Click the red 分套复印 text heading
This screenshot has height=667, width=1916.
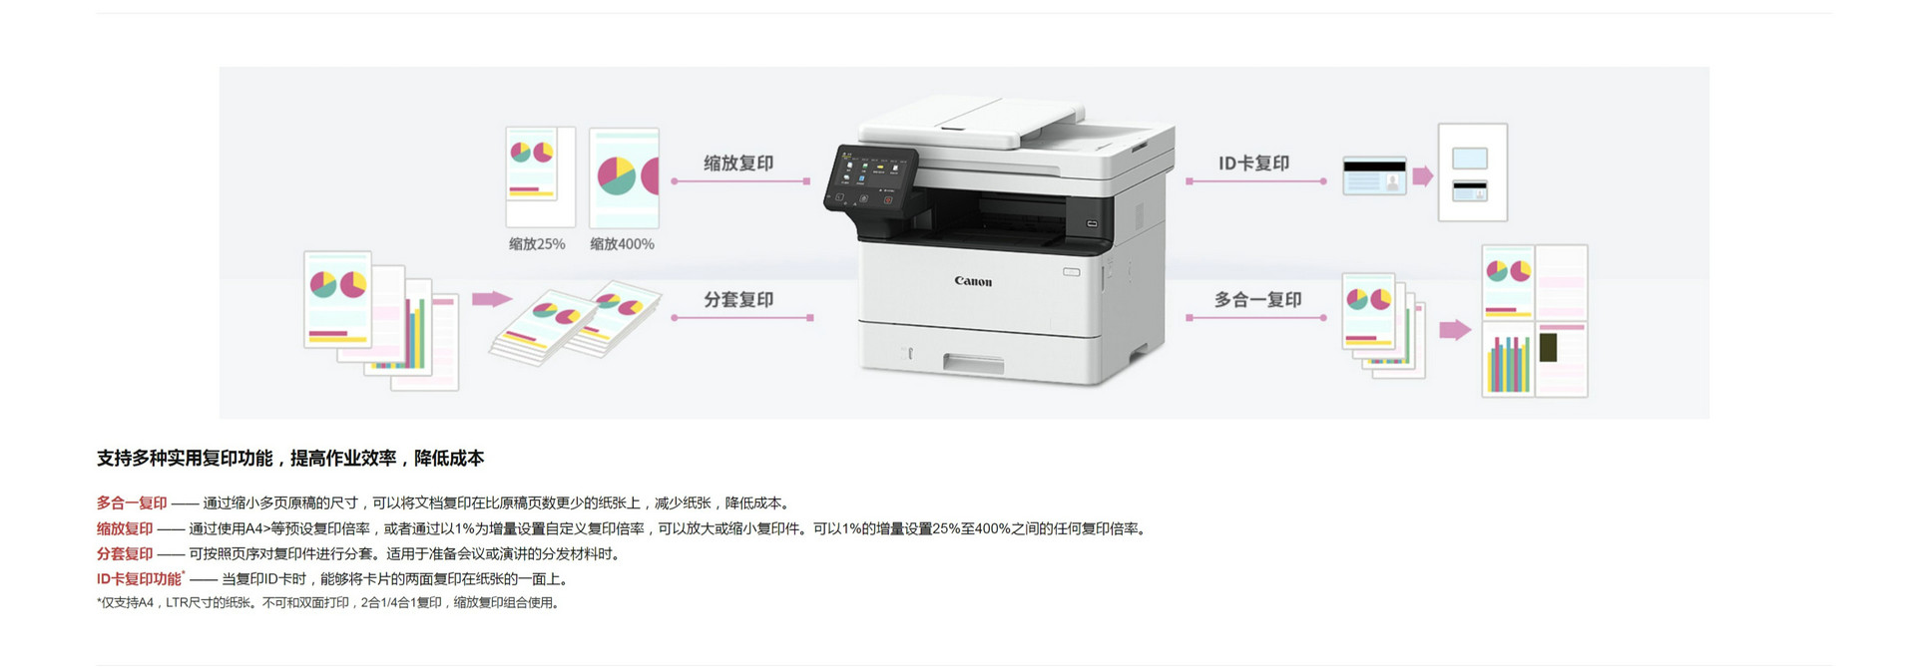[x=125, y=553]
